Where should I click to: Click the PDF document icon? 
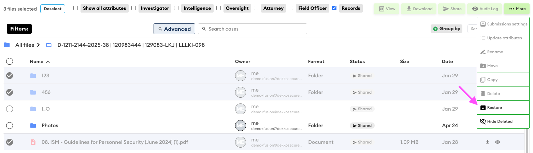click(33, 142)
